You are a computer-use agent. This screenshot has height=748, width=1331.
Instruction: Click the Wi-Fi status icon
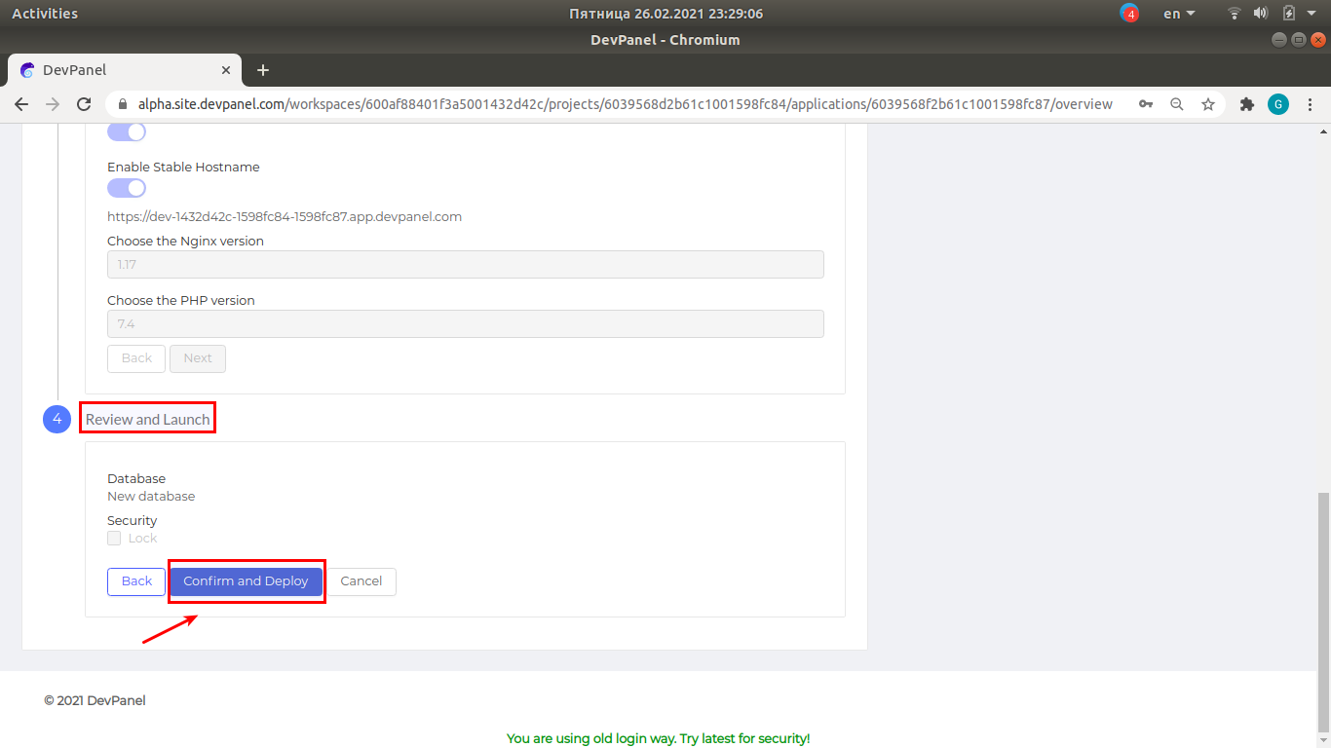(1234, 14)
